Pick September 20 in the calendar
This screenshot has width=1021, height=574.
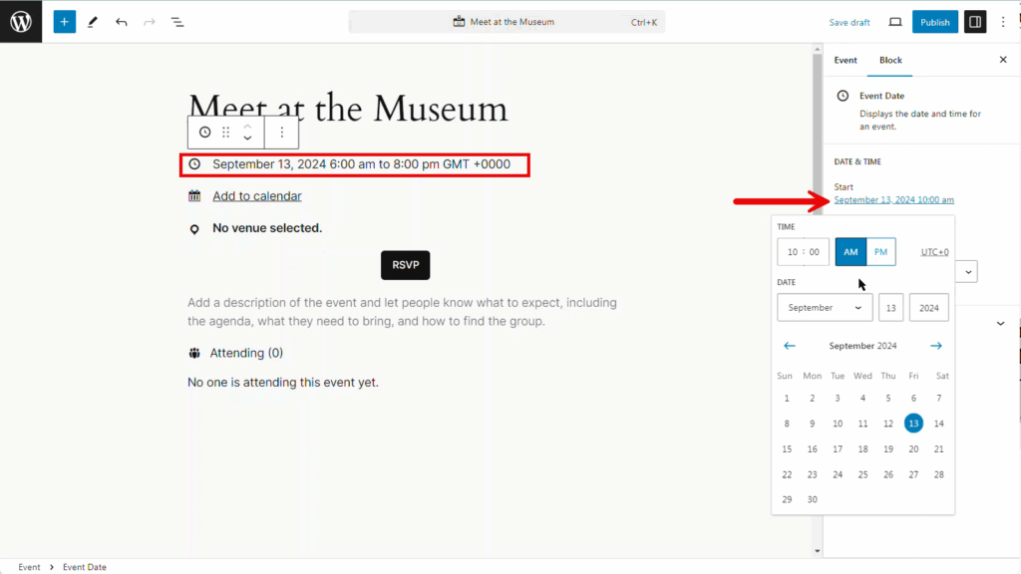(913, 449)
